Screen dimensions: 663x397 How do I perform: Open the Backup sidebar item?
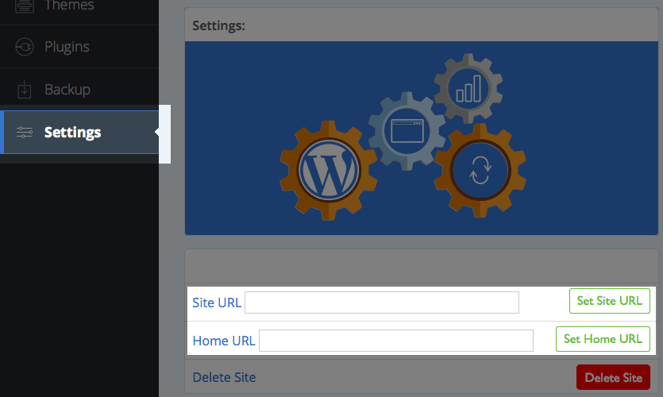[79, 89]
